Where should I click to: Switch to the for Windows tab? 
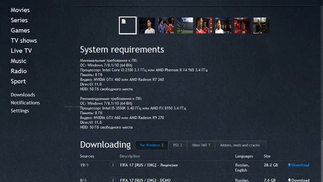(152, 145)
